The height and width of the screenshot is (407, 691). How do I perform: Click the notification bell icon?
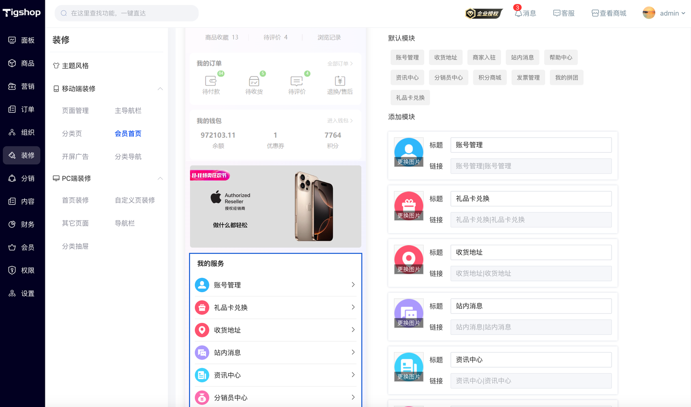coord(518,13)
